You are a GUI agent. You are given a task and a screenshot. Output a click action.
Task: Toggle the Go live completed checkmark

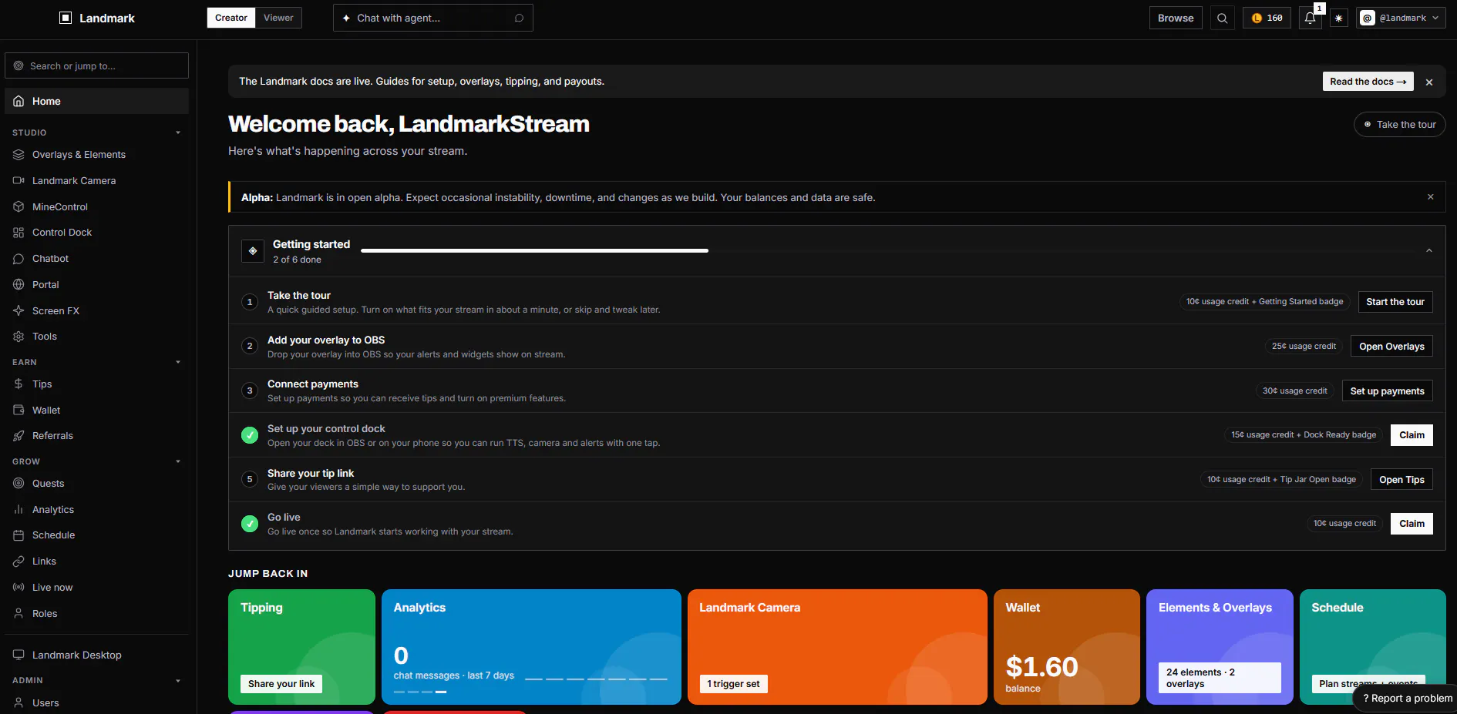point(250,524)
